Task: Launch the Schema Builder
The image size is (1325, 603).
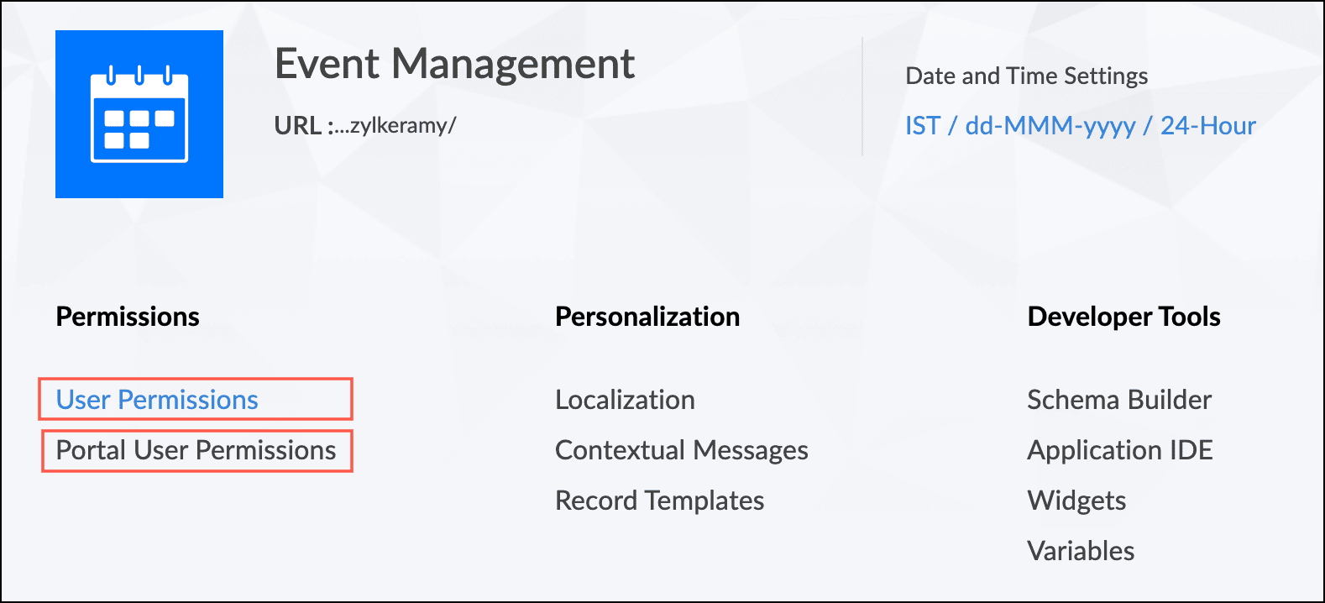Action: click(1118, 400)
